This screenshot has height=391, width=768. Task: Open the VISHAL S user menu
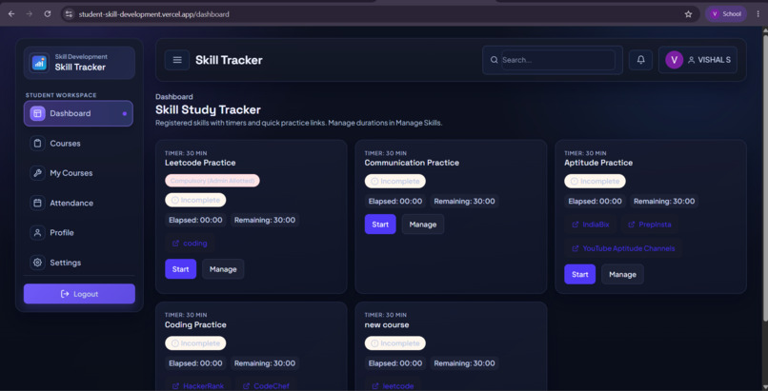click(x=697, y=60)
